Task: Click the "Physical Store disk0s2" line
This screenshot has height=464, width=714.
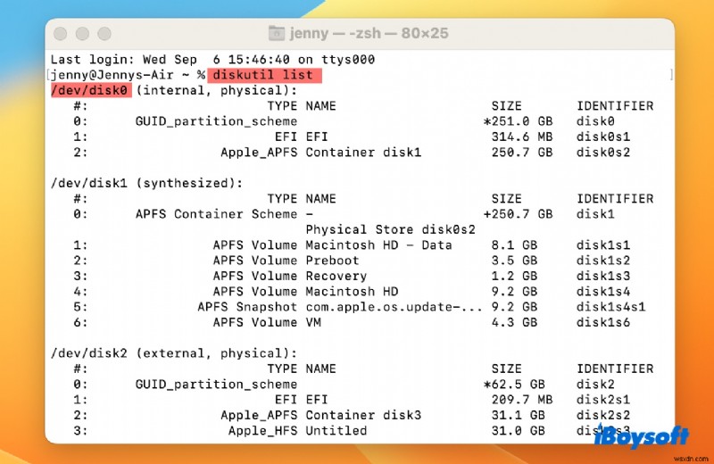Action: [x=390, y=229]
